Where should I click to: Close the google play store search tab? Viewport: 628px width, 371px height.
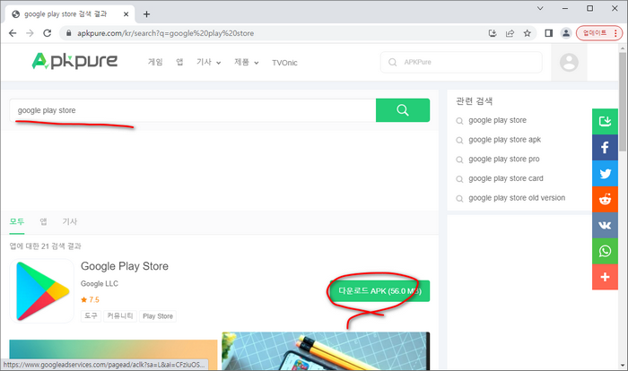[126, 14]
